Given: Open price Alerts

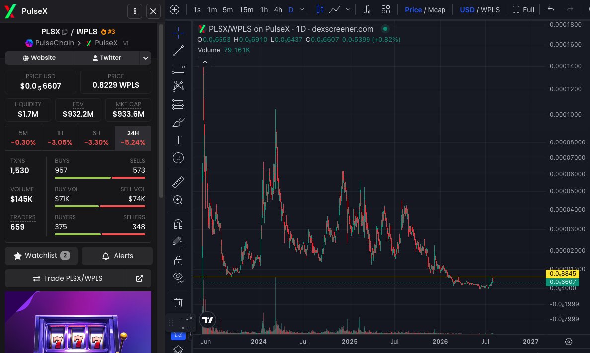Looking at the screenshot, I should [x=117, y=256].
